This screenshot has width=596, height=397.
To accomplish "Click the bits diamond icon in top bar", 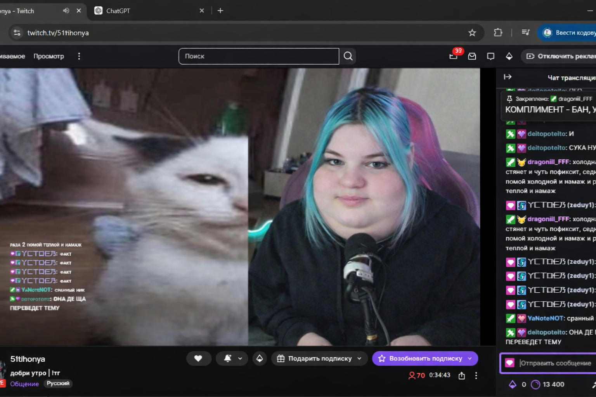I will [509, 56].
